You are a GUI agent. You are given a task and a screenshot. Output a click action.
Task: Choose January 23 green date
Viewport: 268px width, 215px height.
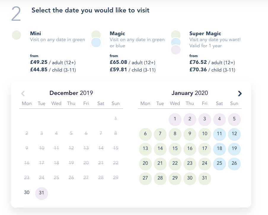click(x=190, y=163)
